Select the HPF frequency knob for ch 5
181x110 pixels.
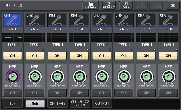[x=102, y=76]
